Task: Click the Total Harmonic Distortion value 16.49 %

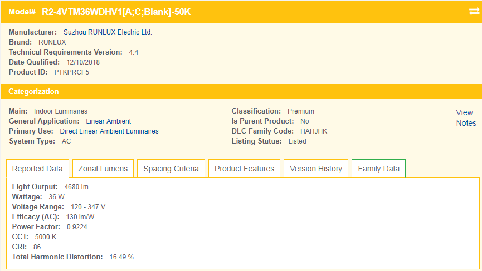Action: point(121,257)
